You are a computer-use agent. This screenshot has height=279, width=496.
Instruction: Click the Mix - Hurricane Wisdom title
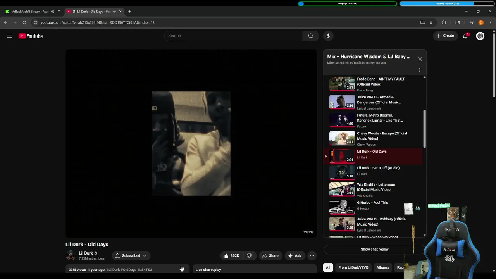pyautogui.click(x=369, y=57)
